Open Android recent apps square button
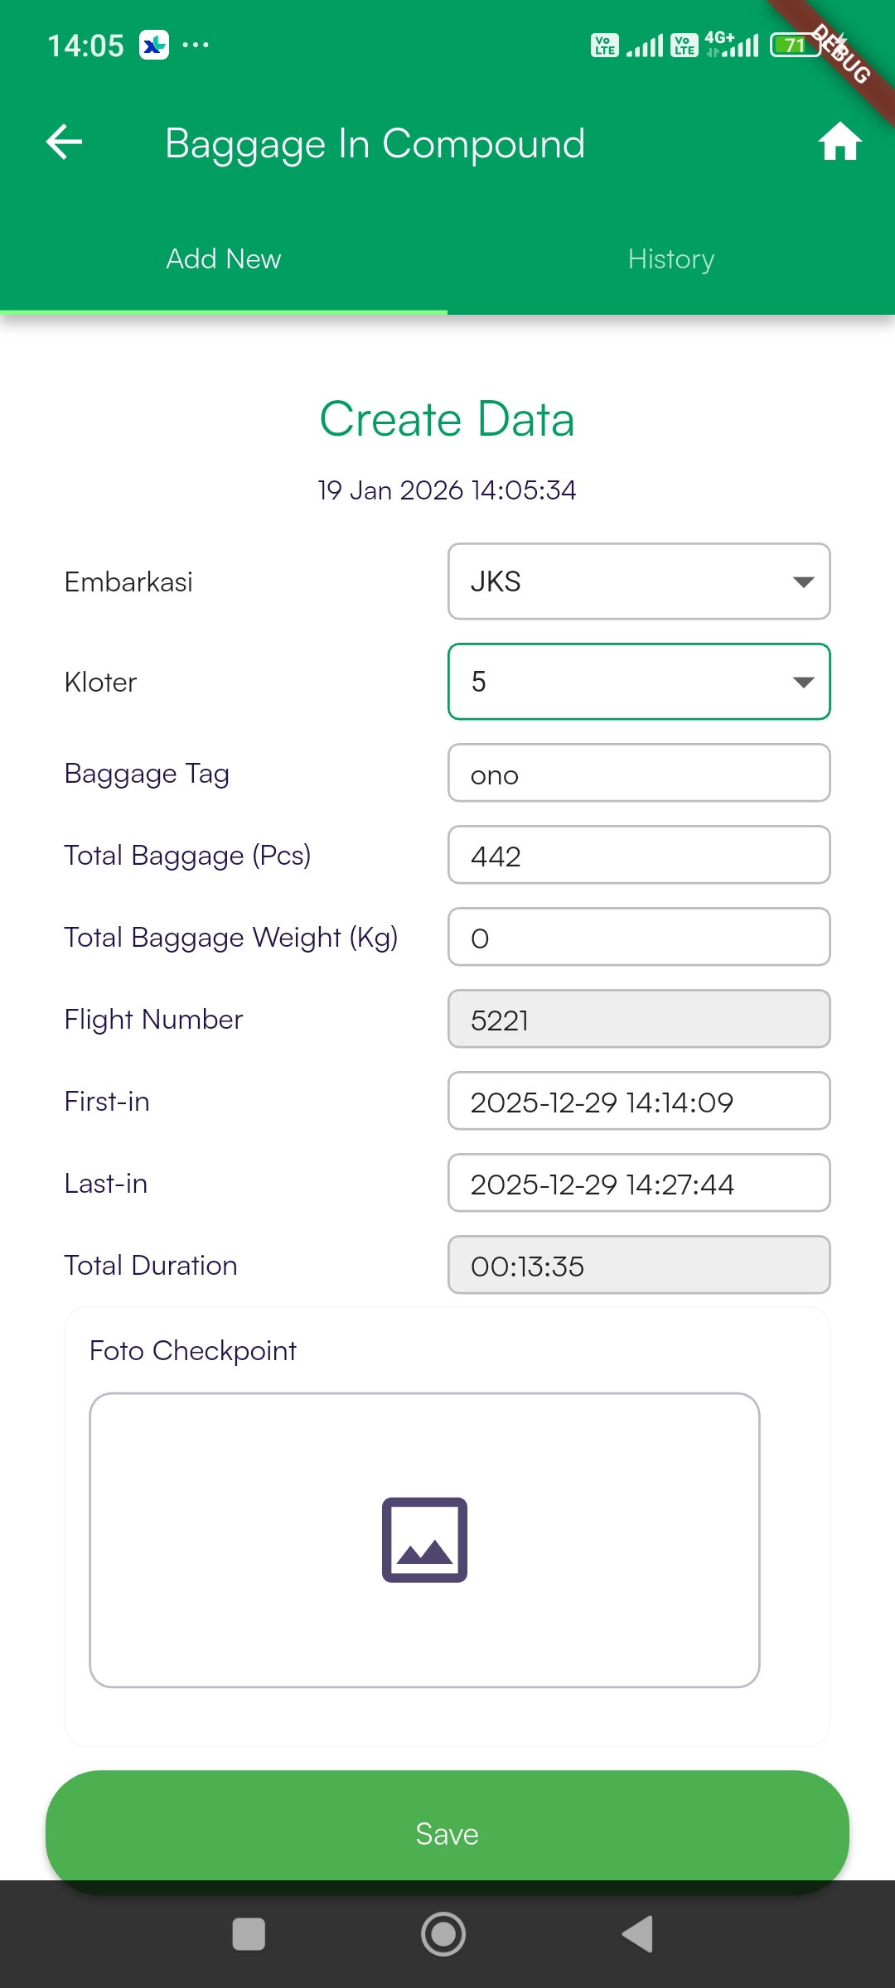This screenshot has width=895, height=1988. pos(249,1935)
